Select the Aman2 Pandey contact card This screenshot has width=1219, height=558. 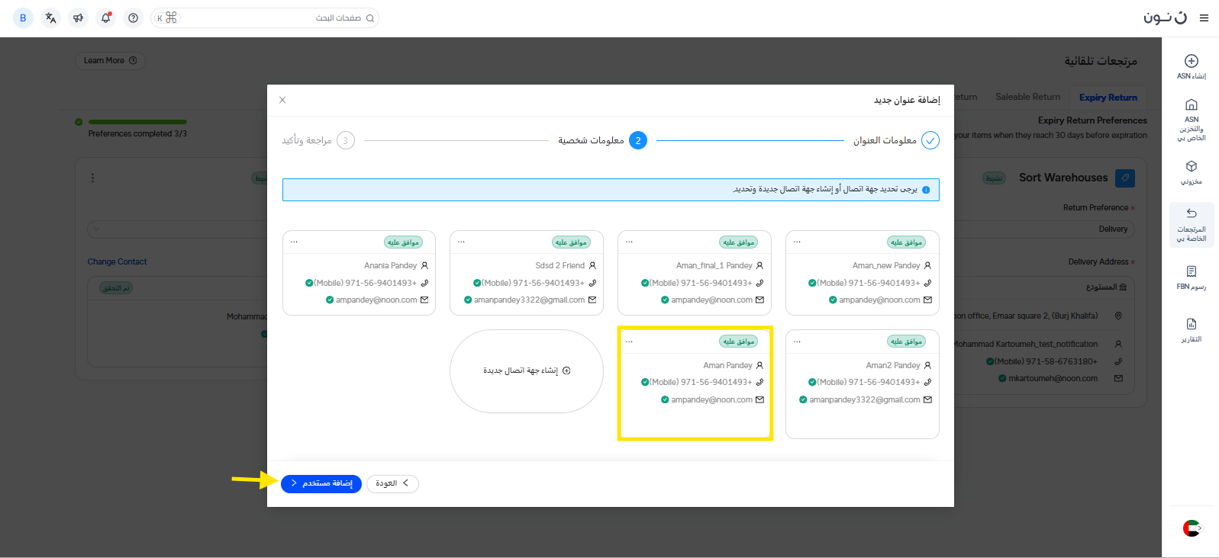(x=862, y=383)
